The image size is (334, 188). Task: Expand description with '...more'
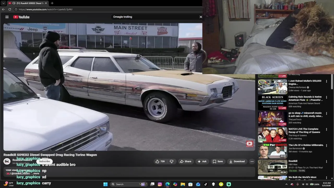click(x=35, y=173)
